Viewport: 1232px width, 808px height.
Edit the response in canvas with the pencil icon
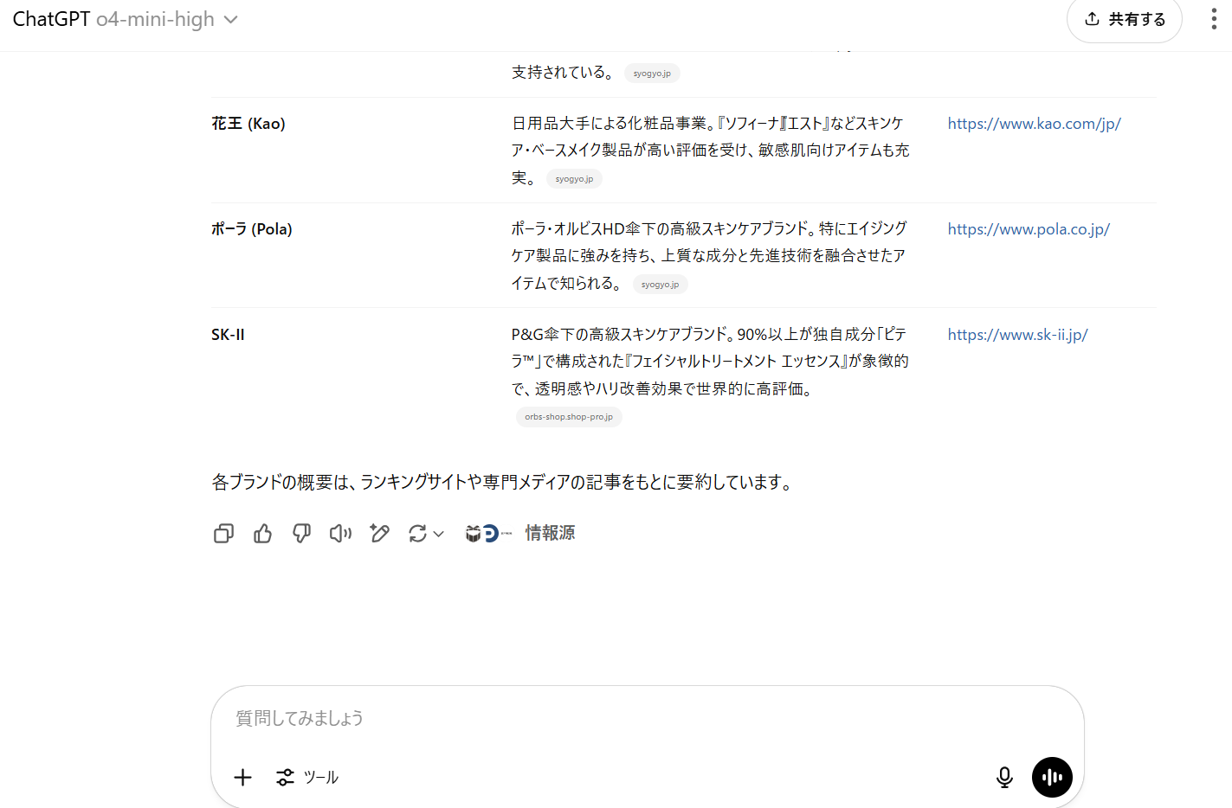coord(379,534)
